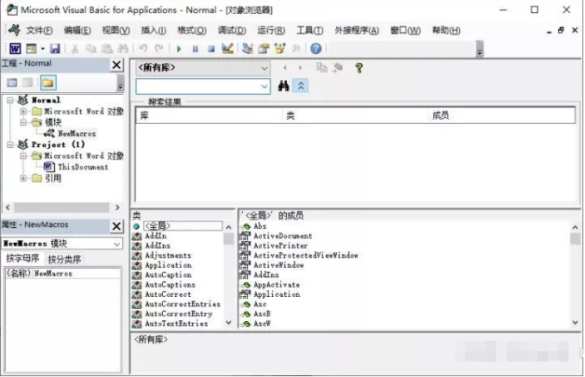Switch to Microsoft Word view icon
585x377 pixels.
(15, 48)
